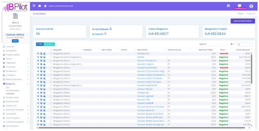Image resolution: width=259 pixels, height=131 pixels.
Task: Check the checkbox for Alfabeta.net row
Action: tap(51, 54)
